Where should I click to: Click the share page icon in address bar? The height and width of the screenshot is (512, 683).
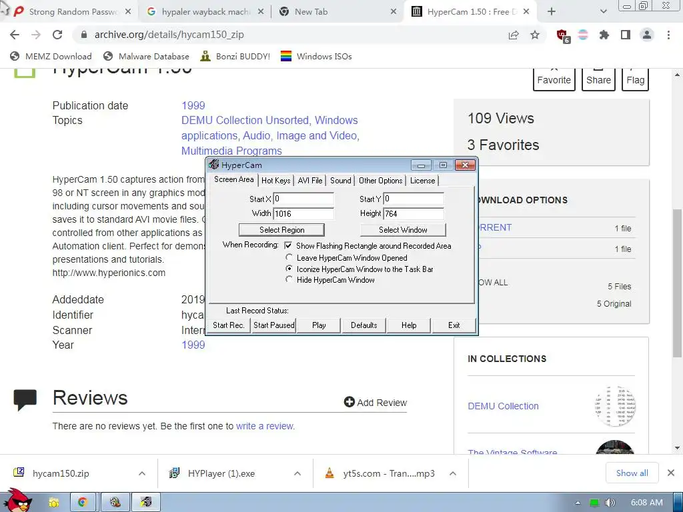(x=514, y=35)
